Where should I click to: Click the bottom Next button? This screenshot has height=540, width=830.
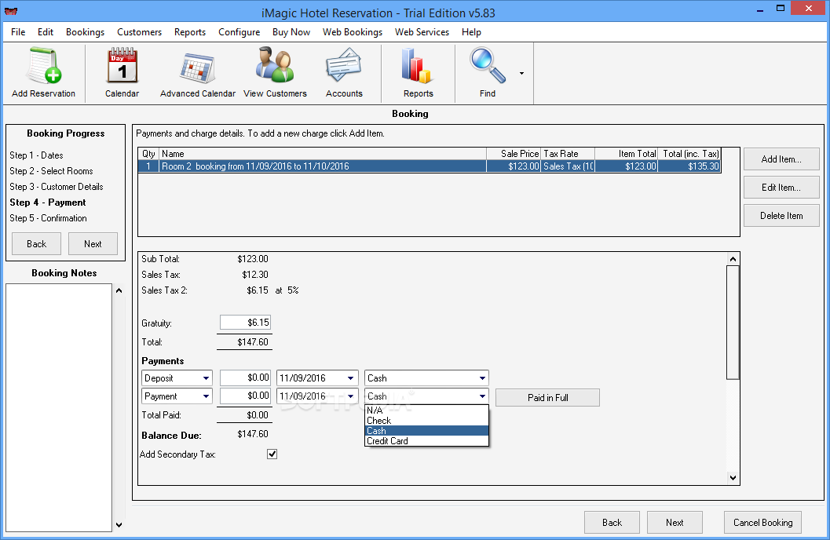[675, 523]
